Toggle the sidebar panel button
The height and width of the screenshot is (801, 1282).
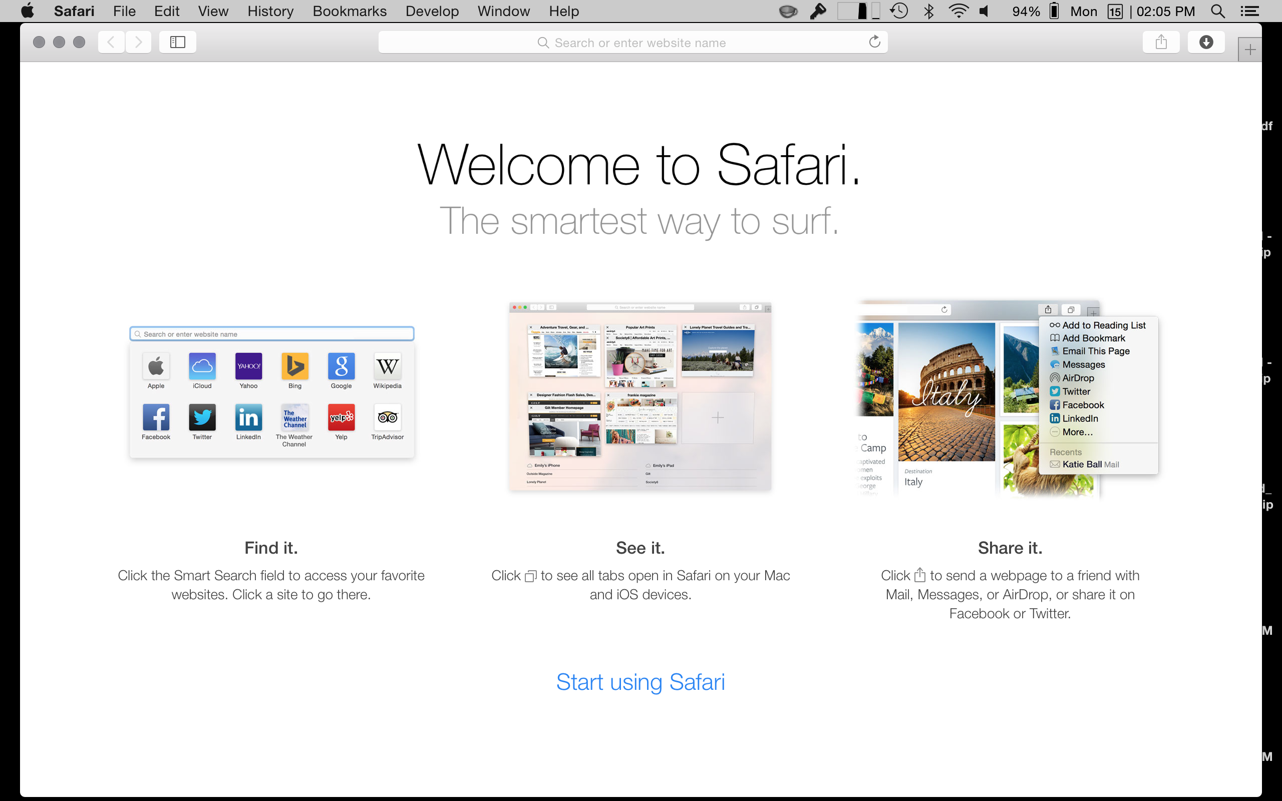pos(177,42)
